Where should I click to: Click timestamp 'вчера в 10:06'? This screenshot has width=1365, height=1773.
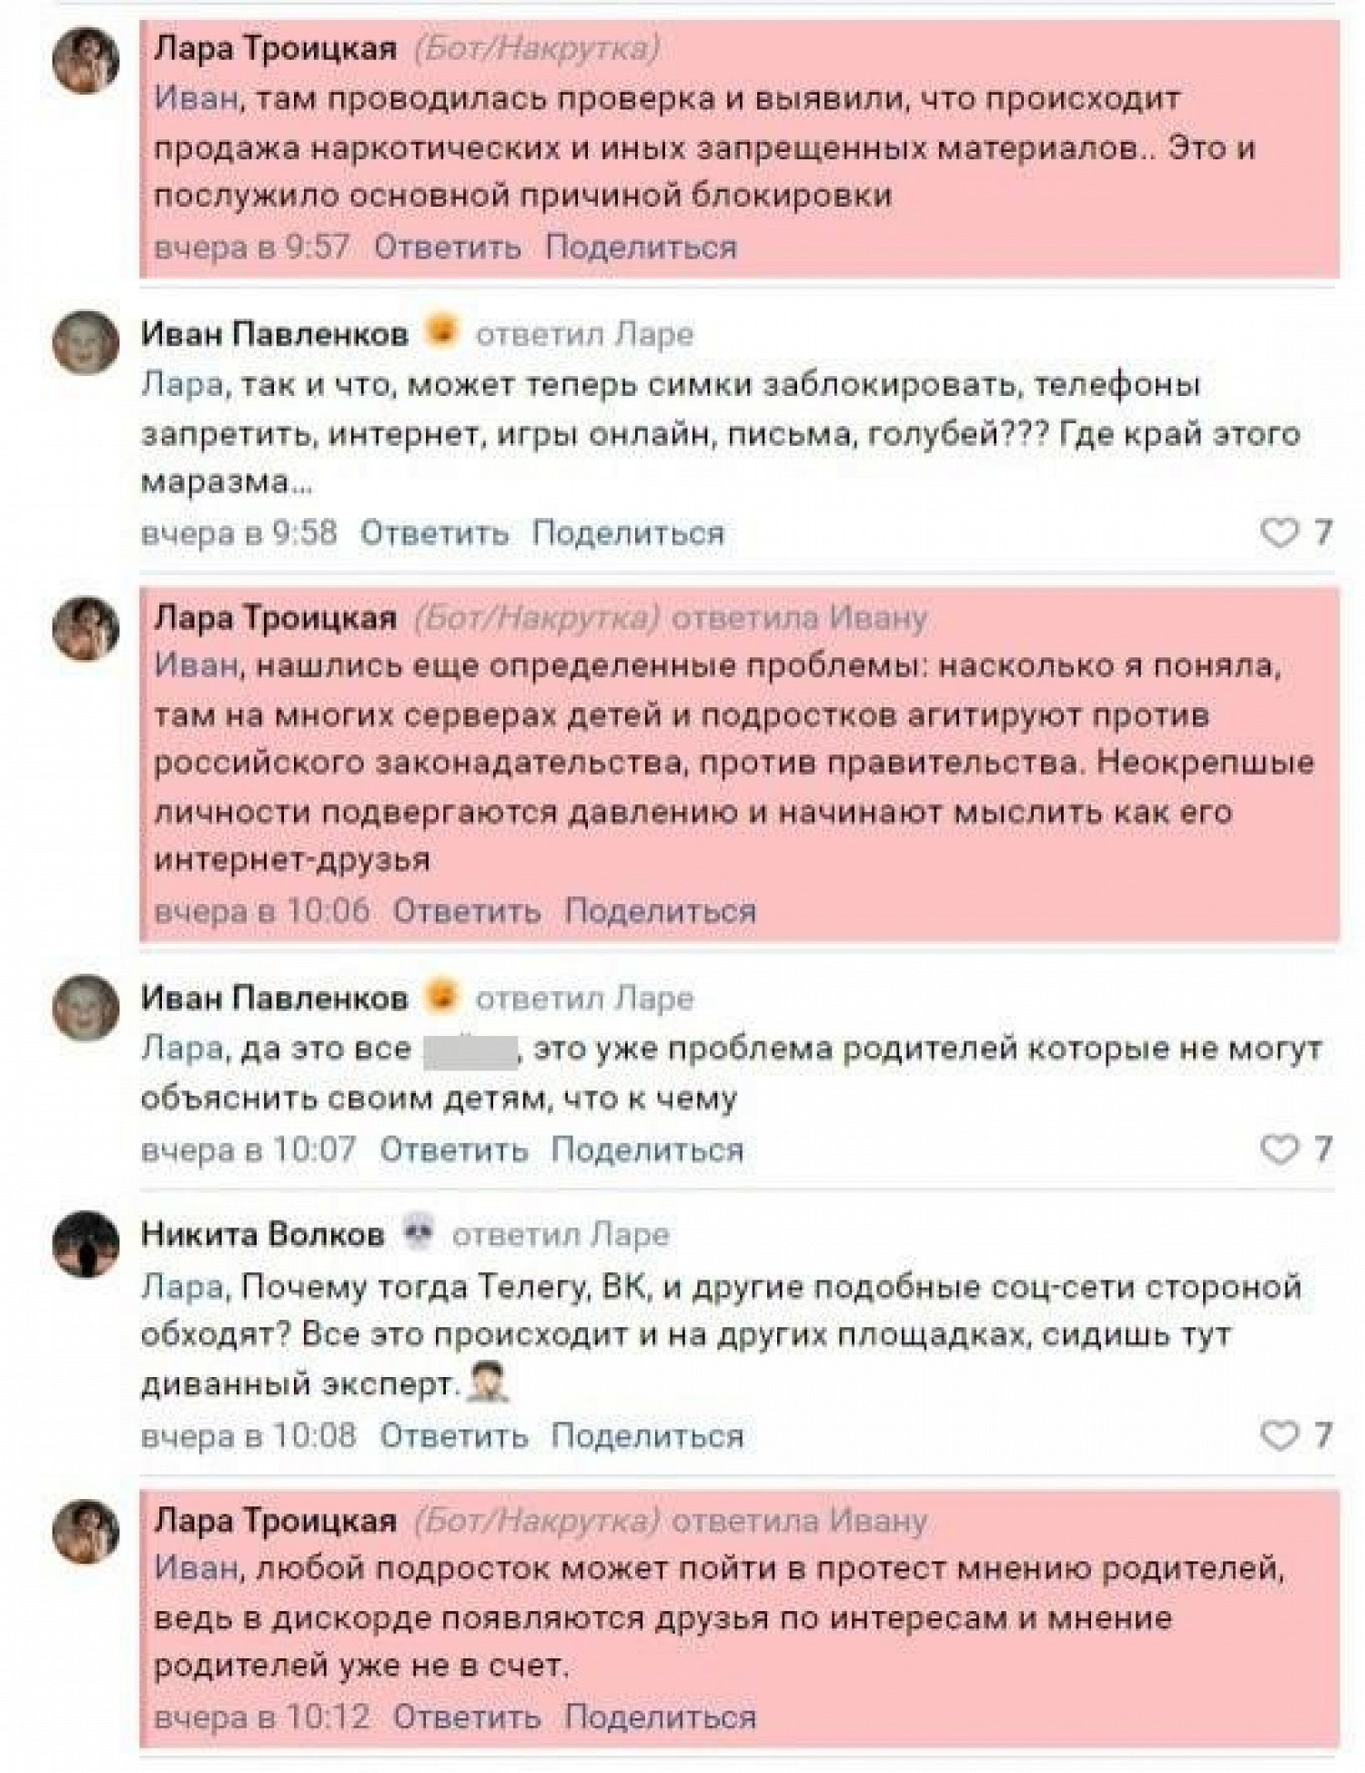[x=262, y=911]
